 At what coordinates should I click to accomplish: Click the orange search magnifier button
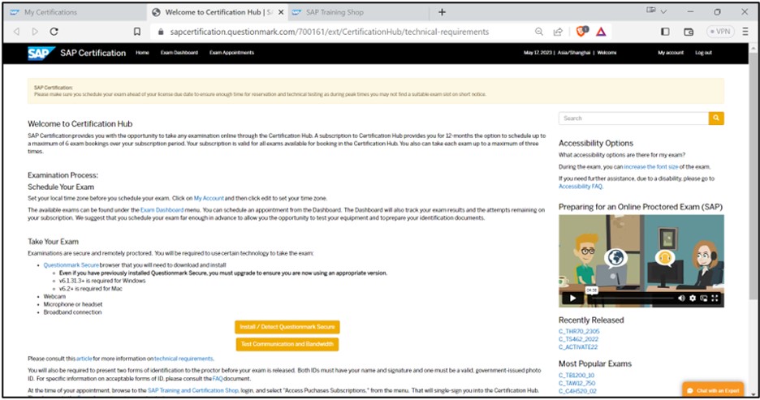pos(716,118)
